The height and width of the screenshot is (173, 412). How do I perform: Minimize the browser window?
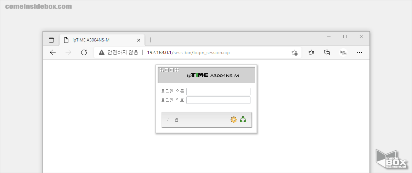pyautogui.click(x=329, y=37)
